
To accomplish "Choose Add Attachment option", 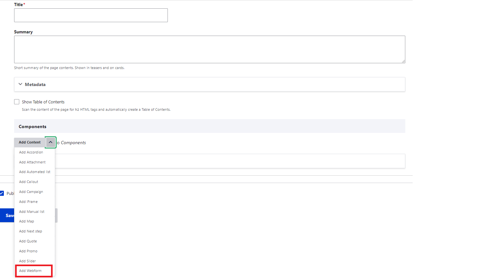I will pyautogui.click(x=32, y=162).
